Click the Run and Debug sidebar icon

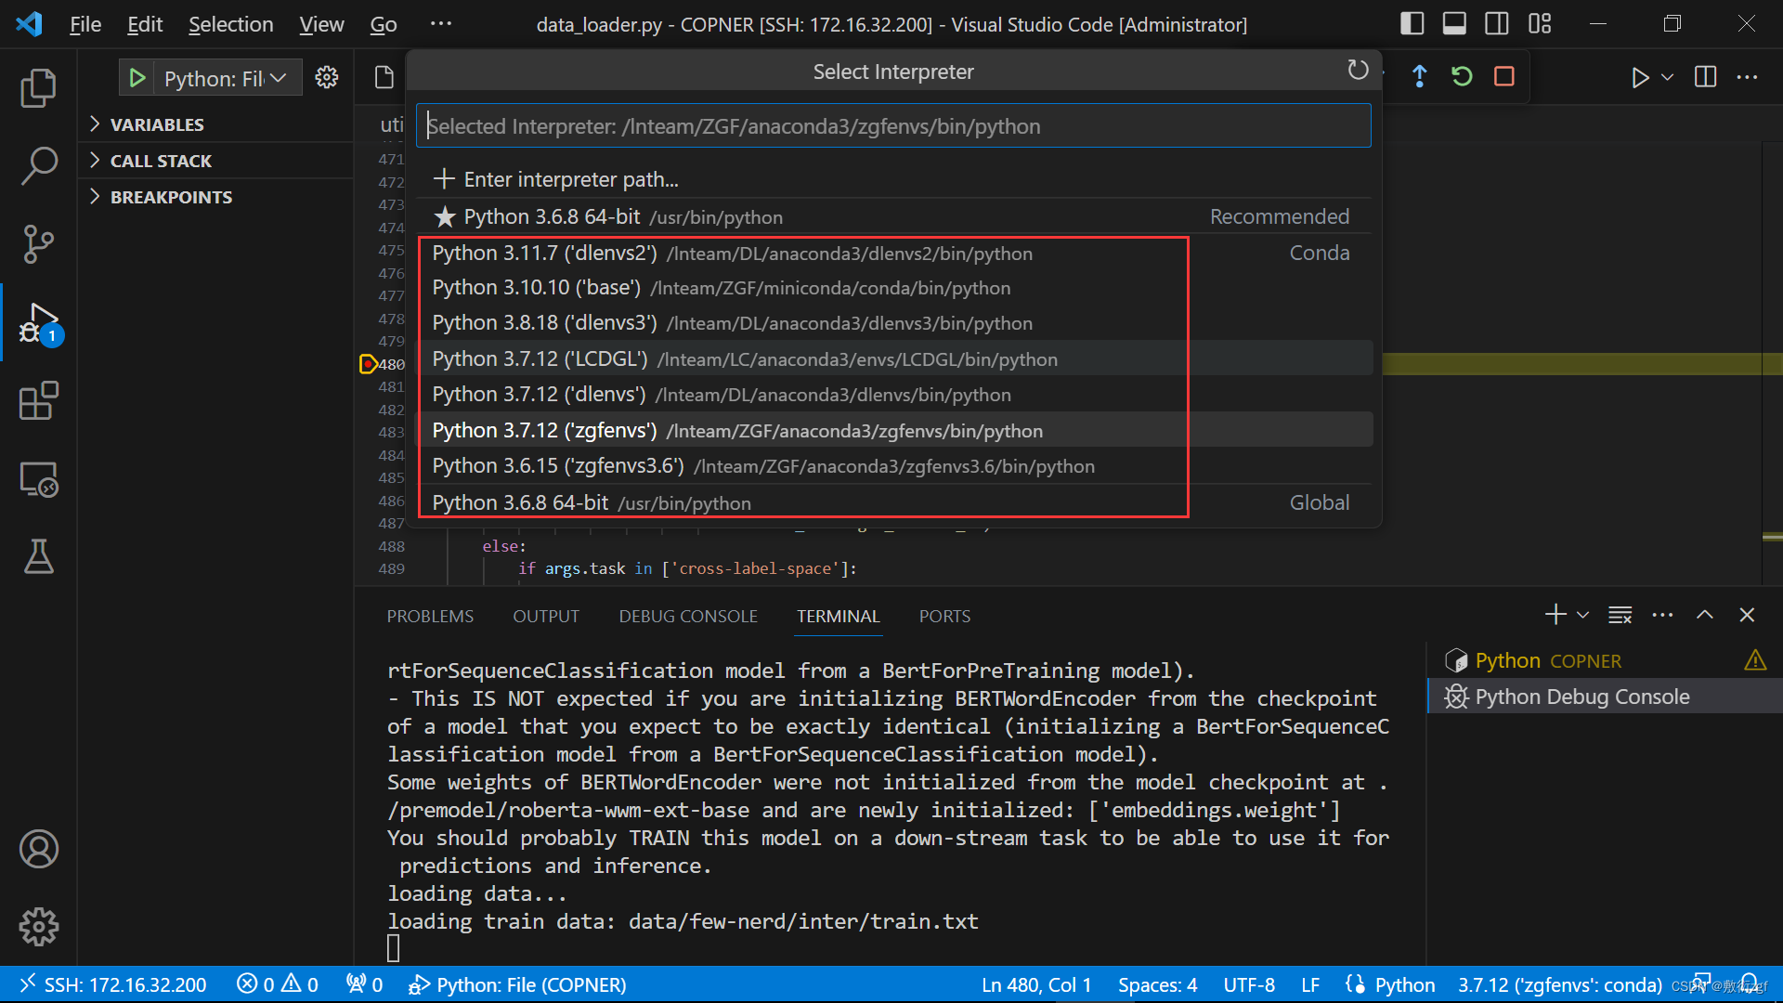pyautogui.click(x=35, y=322)
